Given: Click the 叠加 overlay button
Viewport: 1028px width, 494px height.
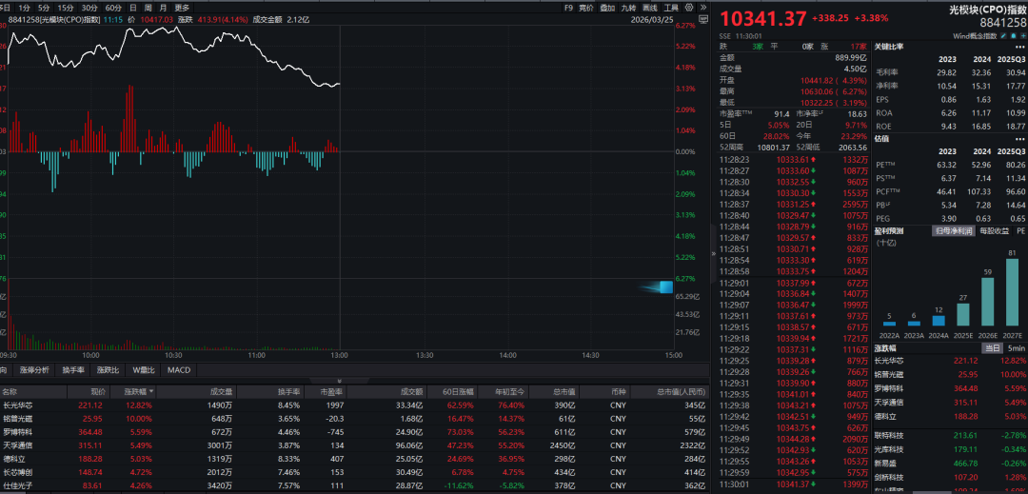Looking at the screenshot, I should [606, 8].
